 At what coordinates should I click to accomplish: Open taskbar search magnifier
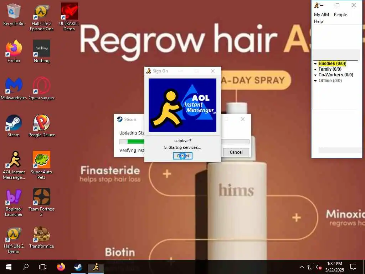tap(26, 267)
